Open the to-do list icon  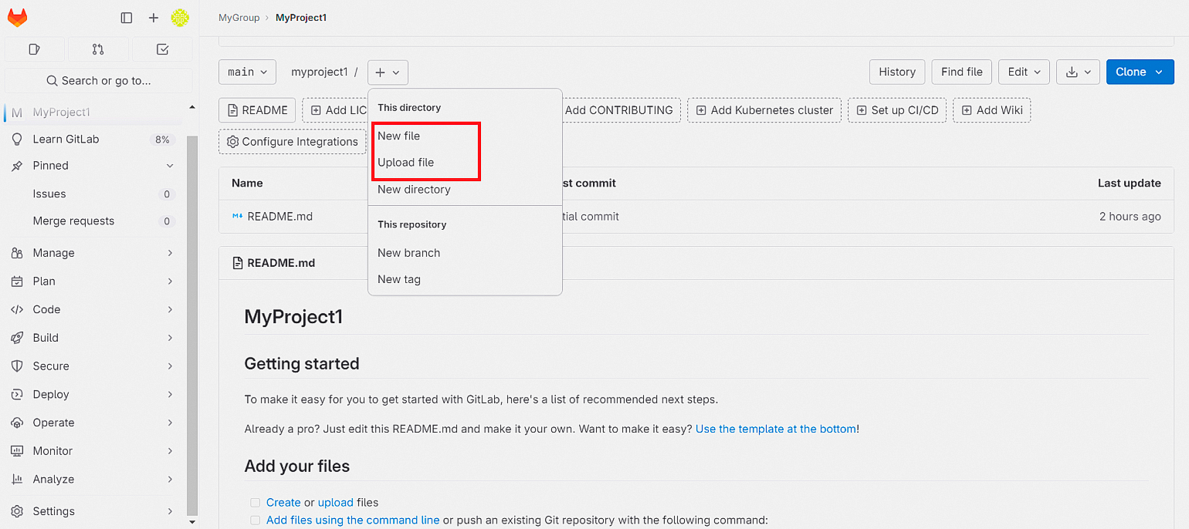click(162, 49)
